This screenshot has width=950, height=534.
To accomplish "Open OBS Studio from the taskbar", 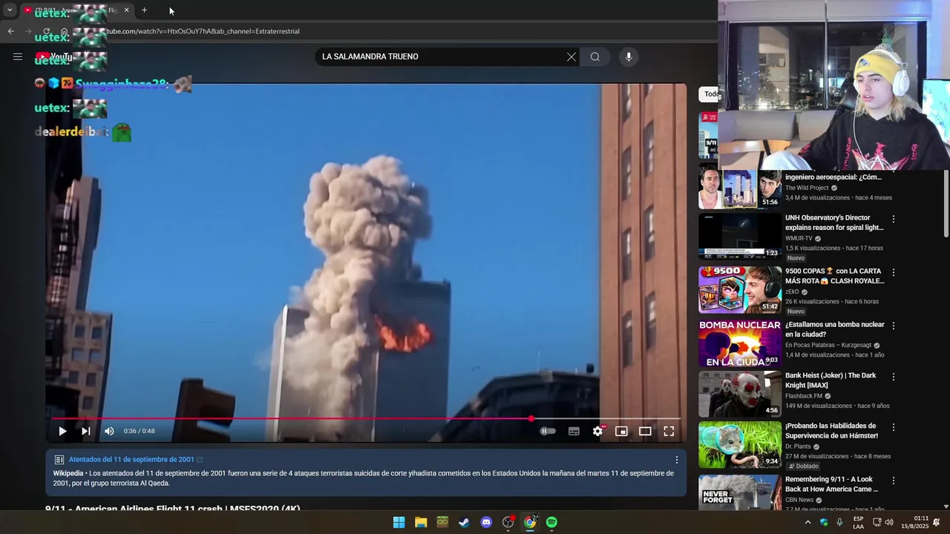I will click(x=508, y=522).
